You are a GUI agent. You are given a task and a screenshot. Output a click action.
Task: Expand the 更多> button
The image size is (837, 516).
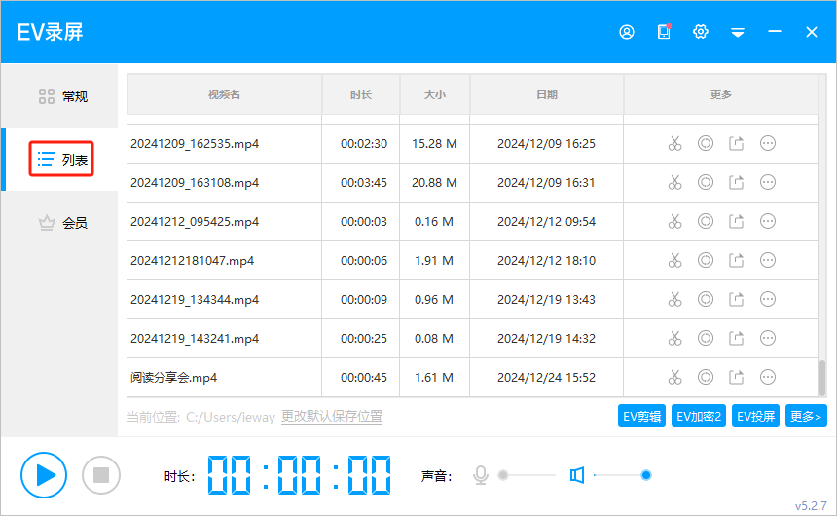coord(806,417)
